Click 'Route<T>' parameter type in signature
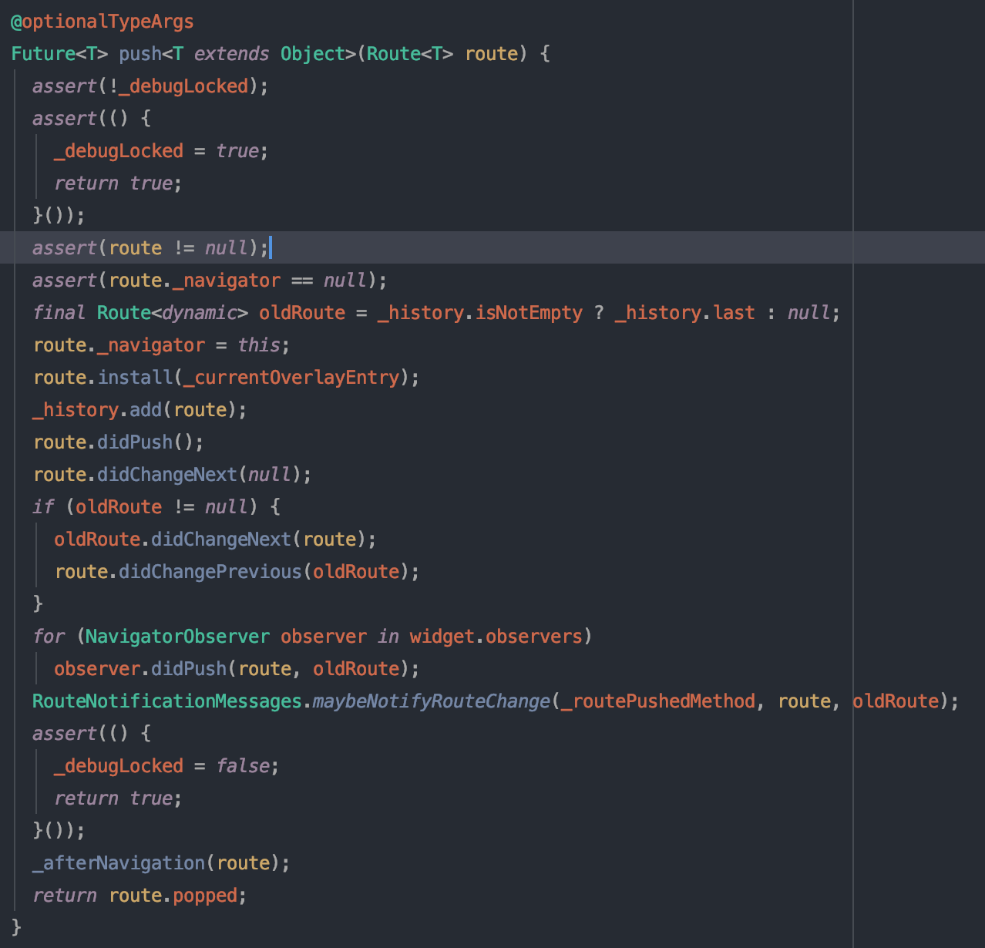 (410, 54)
